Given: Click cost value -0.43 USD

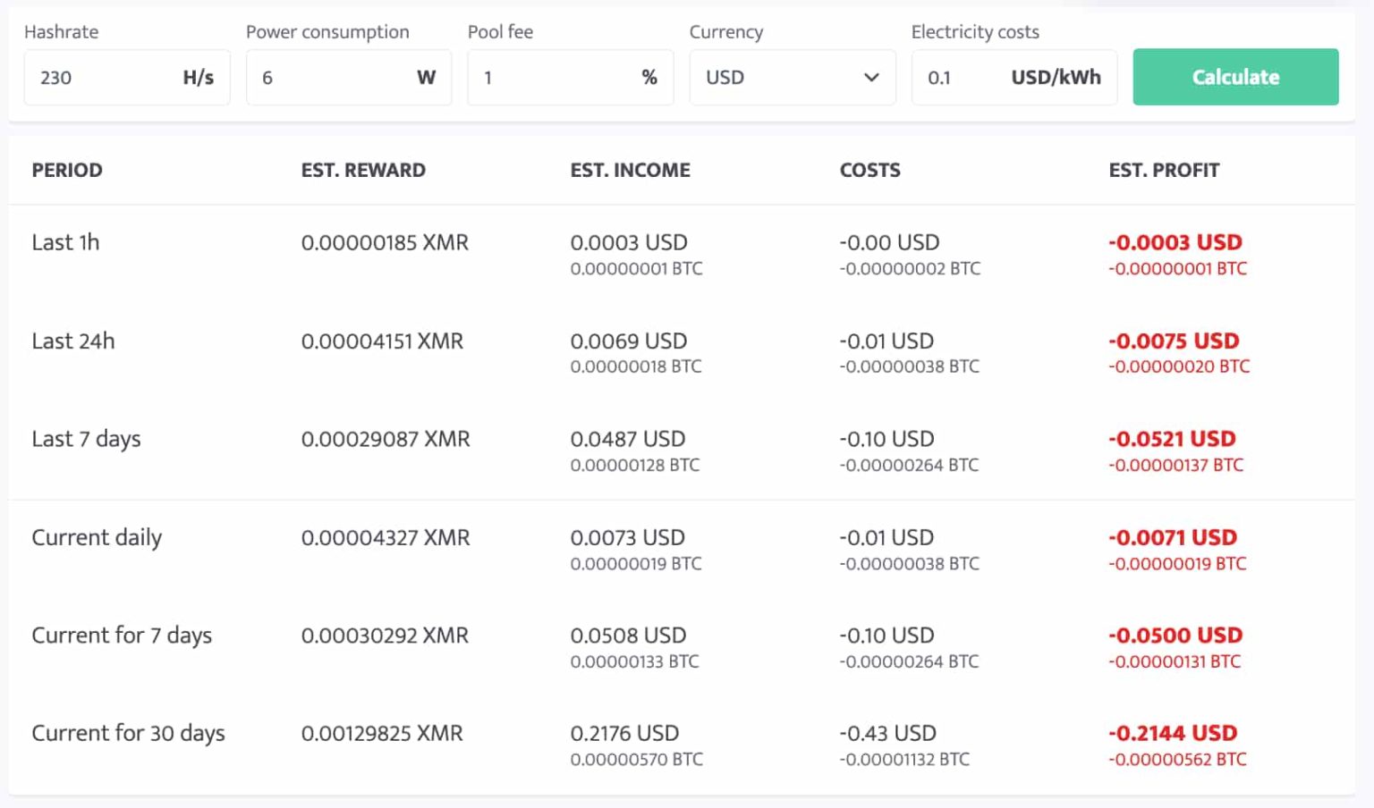Looking at the screenshot, I should click(887, 733).
